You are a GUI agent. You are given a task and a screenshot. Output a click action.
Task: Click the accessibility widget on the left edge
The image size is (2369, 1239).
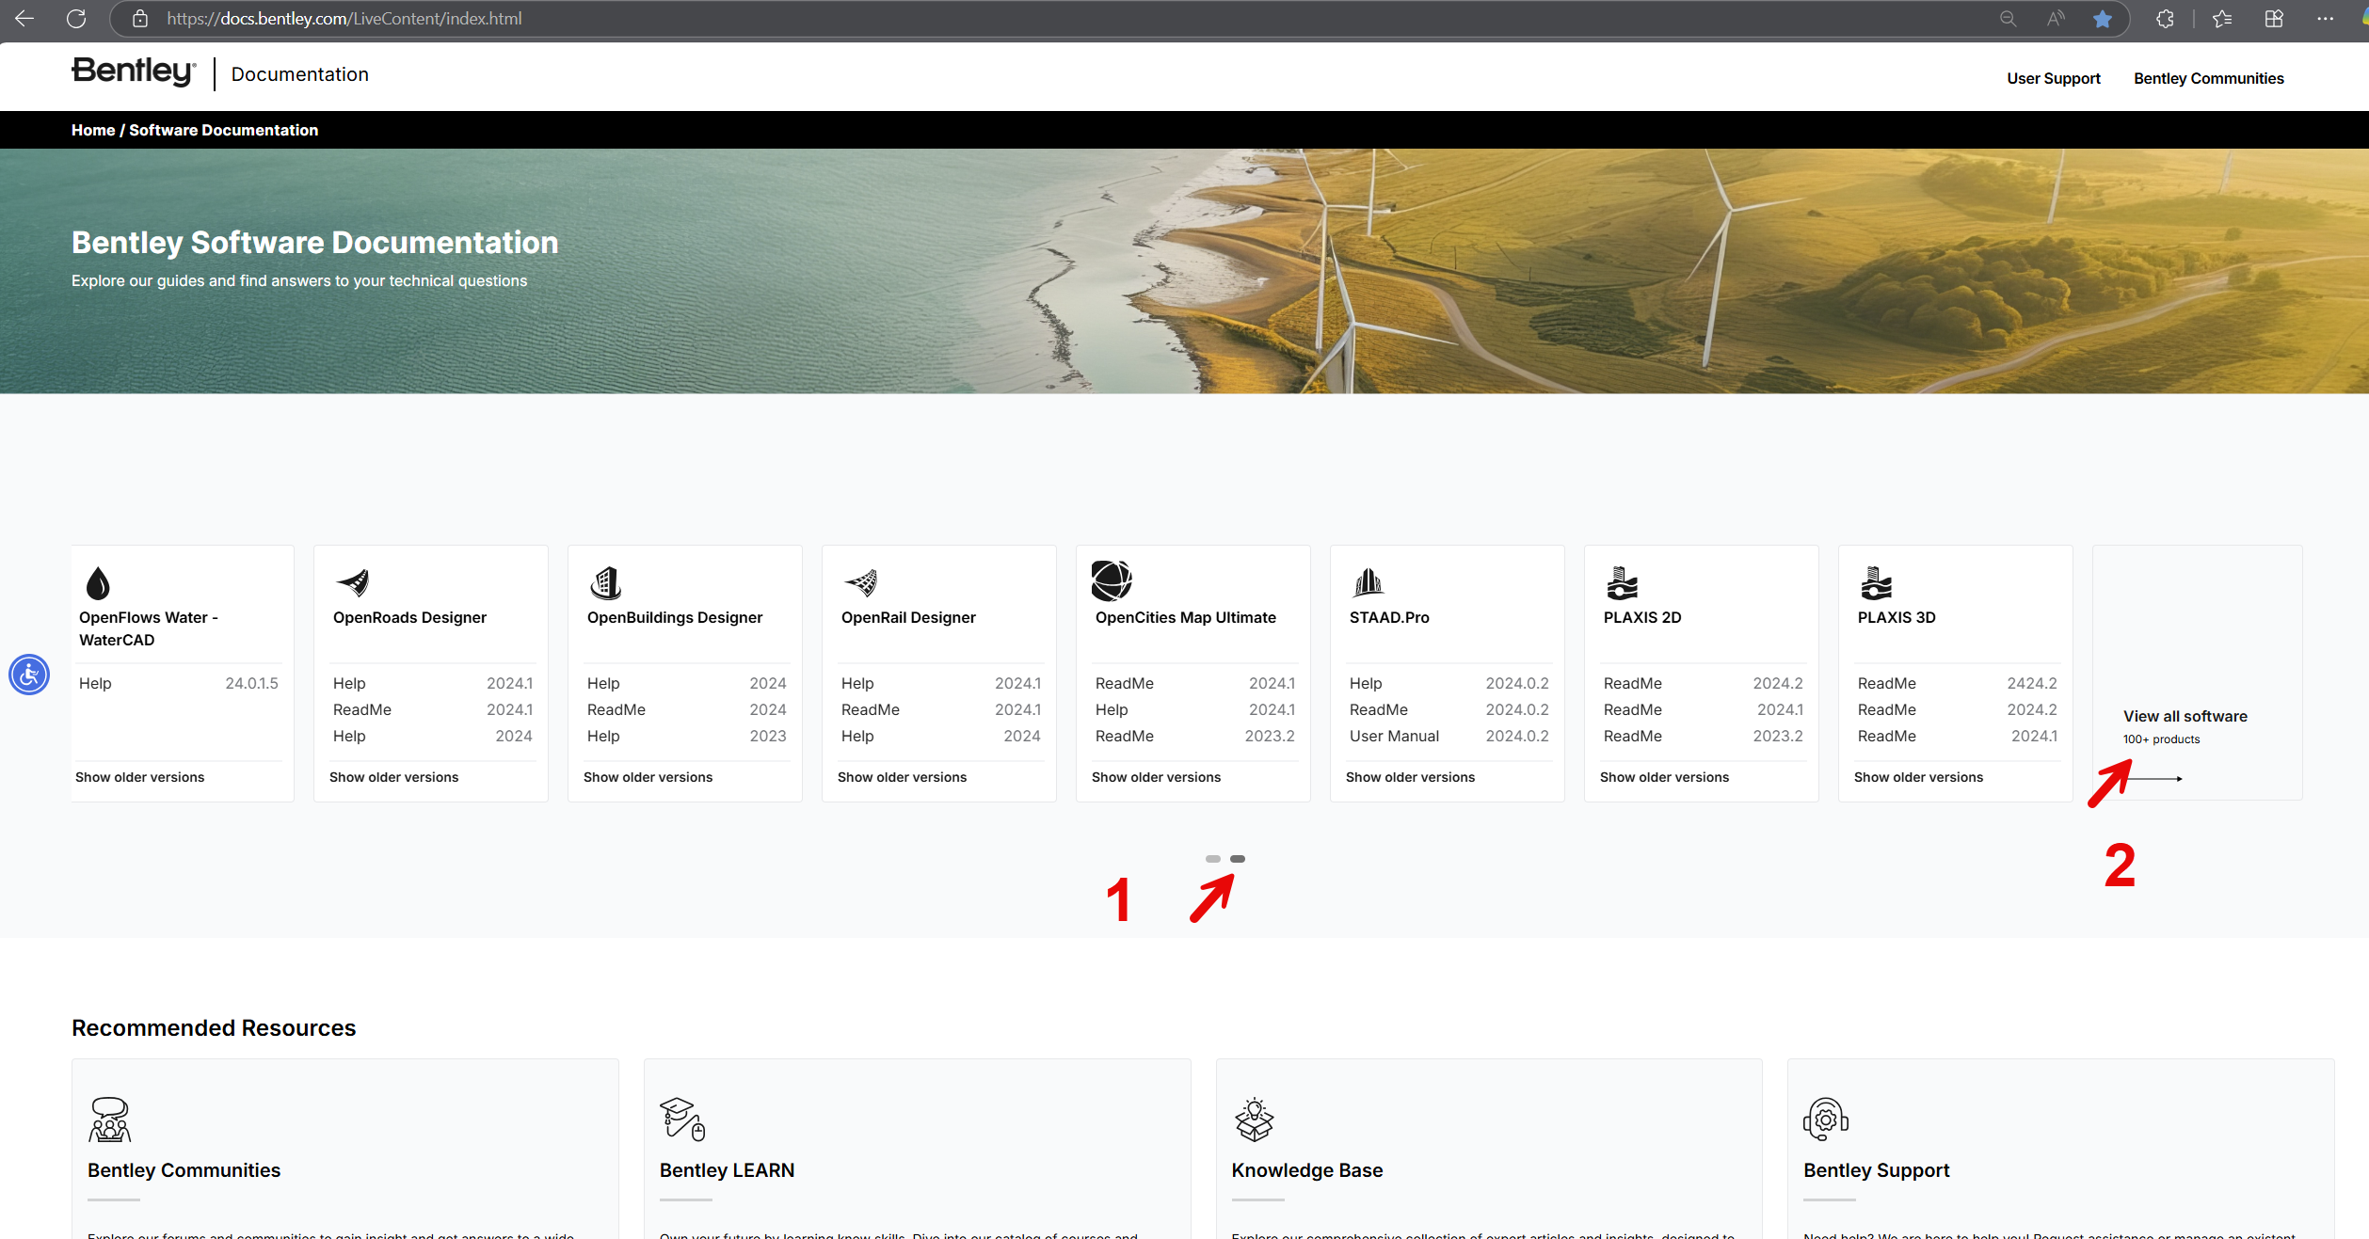click(29, 674)
